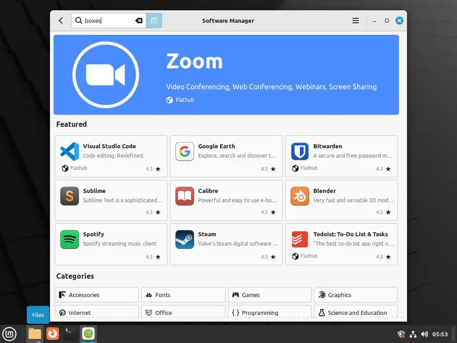457x343 pixels.
Task: Click the Zoom camera logo
Action: pos(105,75)
